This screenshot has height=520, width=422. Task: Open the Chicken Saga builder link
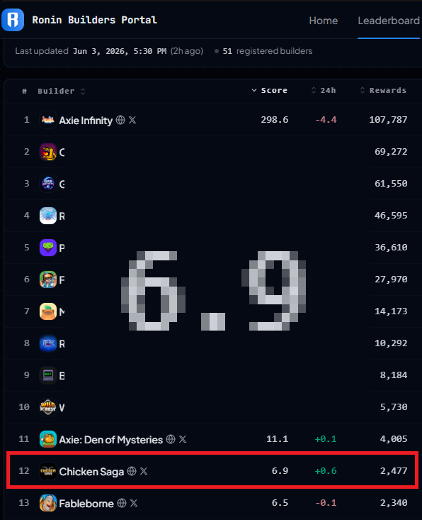pyautogui.click(x=91, y=472)
